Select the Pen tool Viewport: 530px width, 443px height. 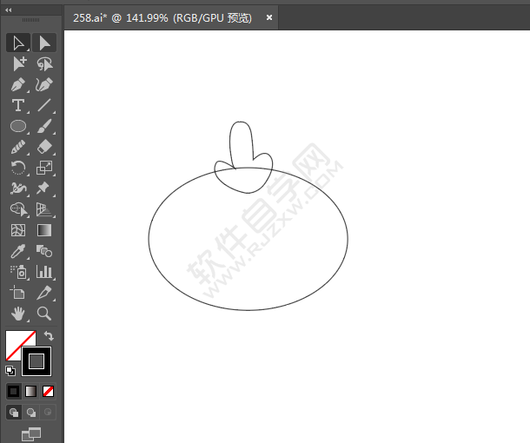tap(18, 84)
